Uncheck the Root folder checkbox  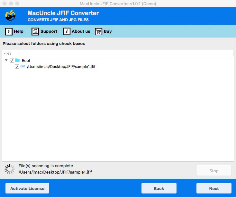click(x=12, y=60)
